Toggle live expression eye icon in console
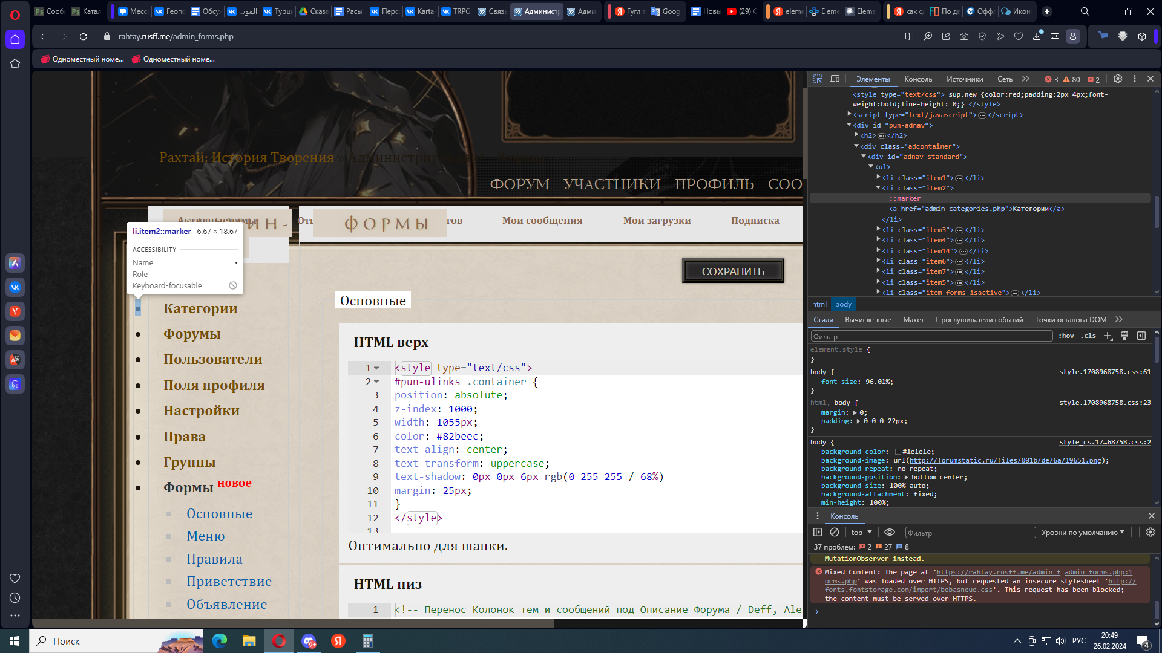 (x=890, y=532)
